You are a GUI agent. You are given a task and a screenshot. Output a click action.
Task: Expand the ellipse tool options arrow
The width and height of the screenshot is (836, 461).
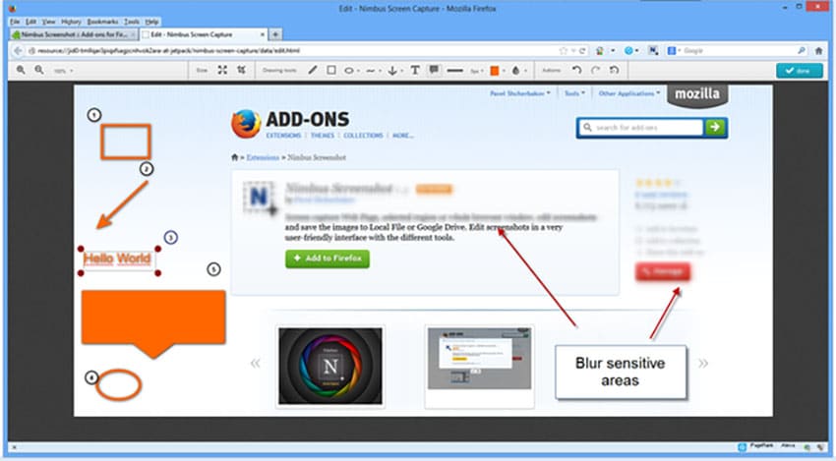[x=358, y=71]
